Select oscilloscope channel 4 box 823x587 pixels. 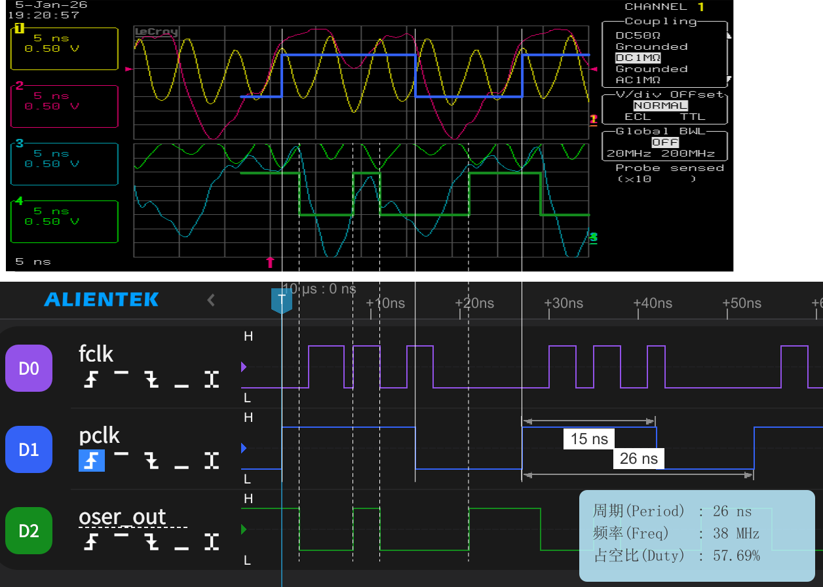coord(64,221)
